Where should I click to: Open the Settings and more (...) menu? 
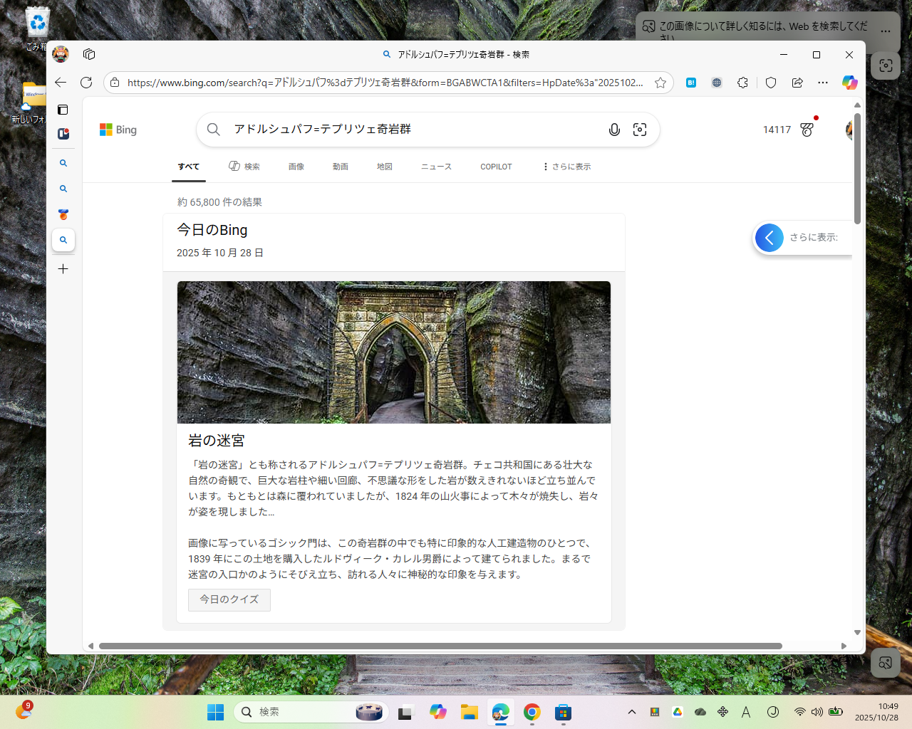click(x=823, y=83)
